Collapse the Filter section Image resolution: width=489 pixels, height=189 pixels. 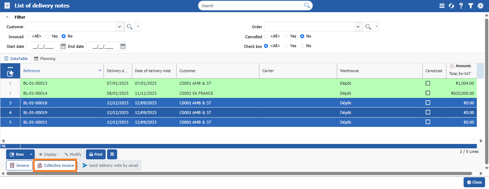[8, 17]
